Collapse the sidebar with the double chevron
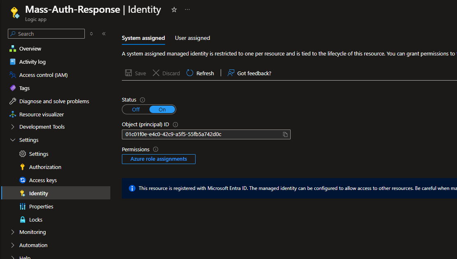 (104, 34)
